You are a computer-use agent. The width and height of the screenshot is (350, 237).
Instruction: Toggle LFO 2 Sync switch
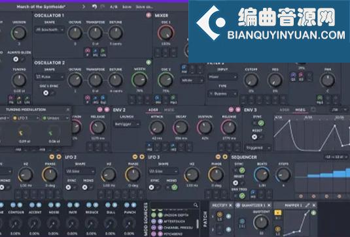click(71, 187)
